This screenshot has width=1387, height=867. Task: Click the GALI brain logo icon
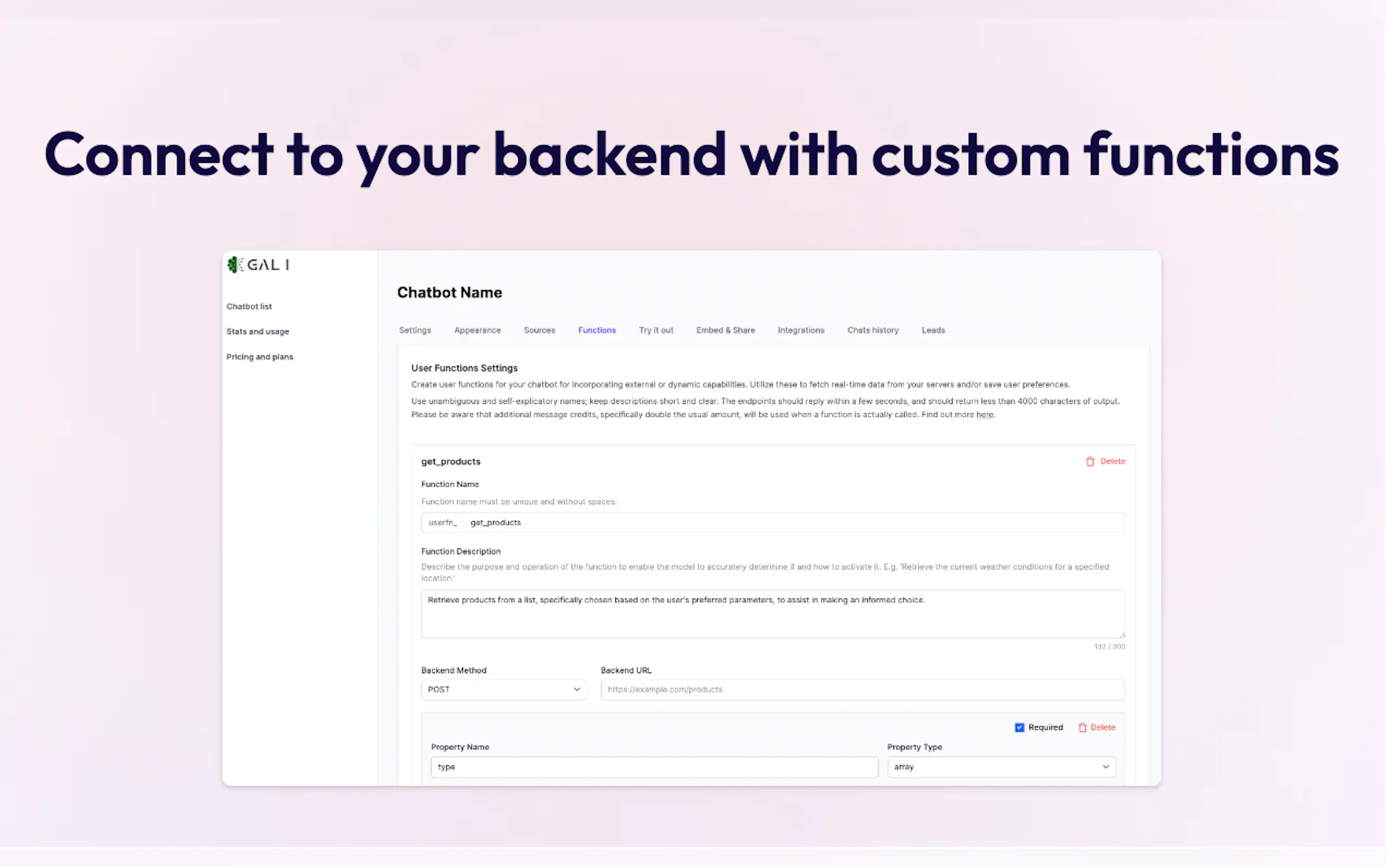[233, 264]
